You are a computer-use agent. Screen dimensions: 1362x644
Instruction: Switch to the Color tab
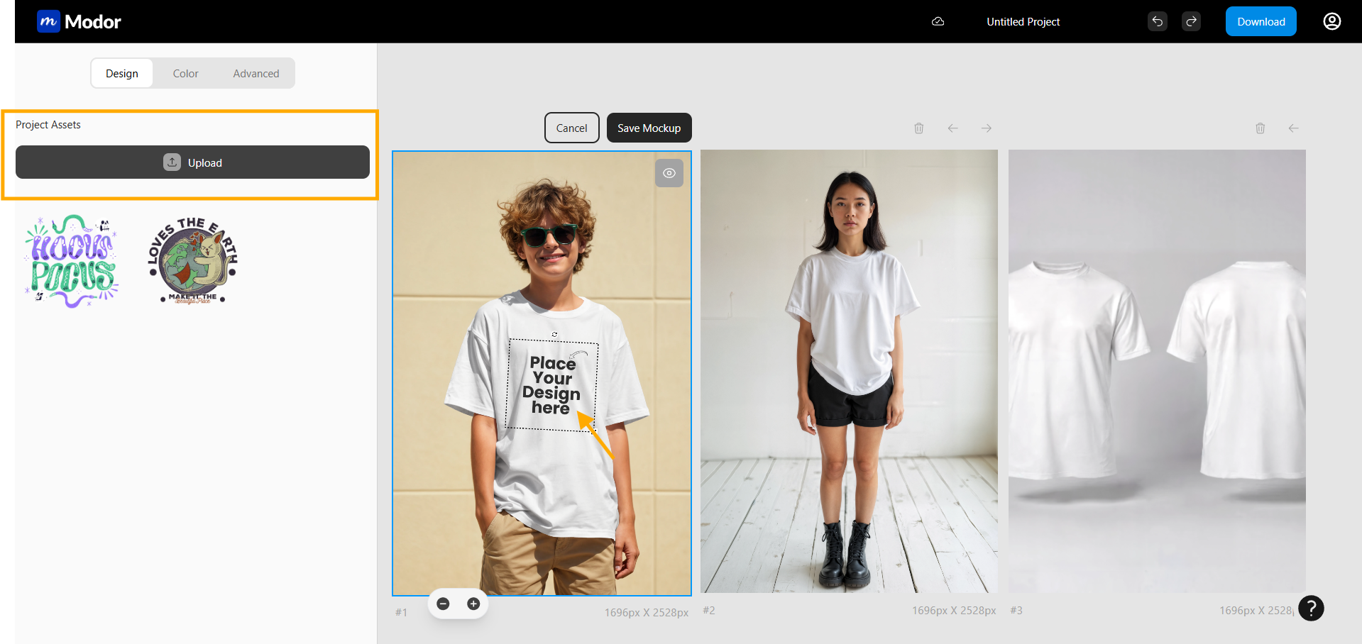tap(185, 74)
